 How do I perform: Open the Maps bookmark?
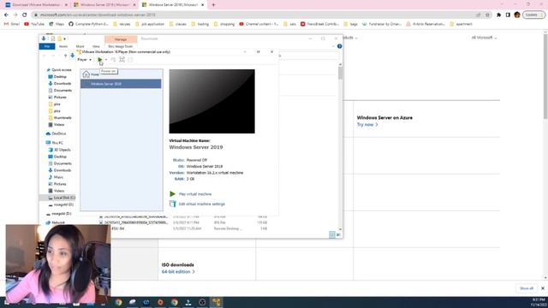click(x=57, y=24)
